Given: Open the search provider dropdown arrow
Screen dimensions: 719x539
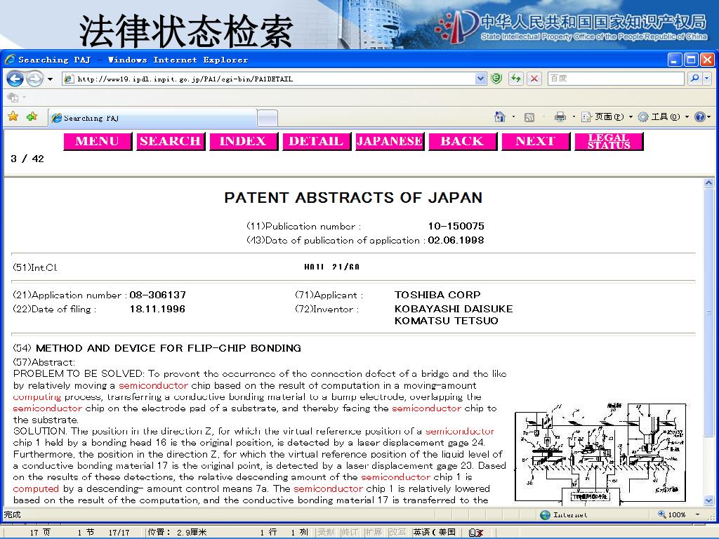Looking at the screenshot, I should click(706, 79).
